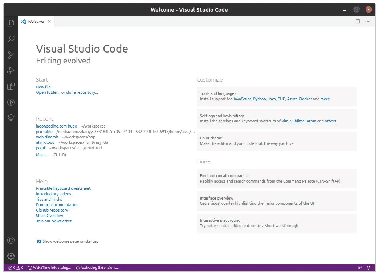Click More... recent folders link
Viewport: 379px width, 275px height.
[x=42, y=155]
